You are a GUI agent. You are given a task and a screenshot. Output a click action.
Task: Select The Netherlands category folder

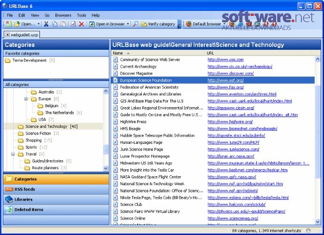pos(60,113)
